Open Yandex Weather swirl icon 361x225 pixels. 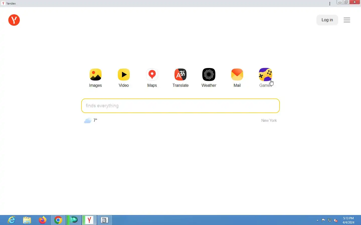209,74
